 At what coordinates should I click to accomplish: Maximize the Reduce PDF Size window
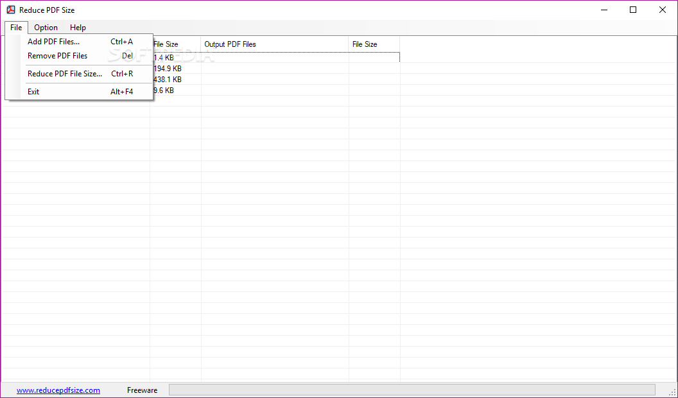click(633, 10)
